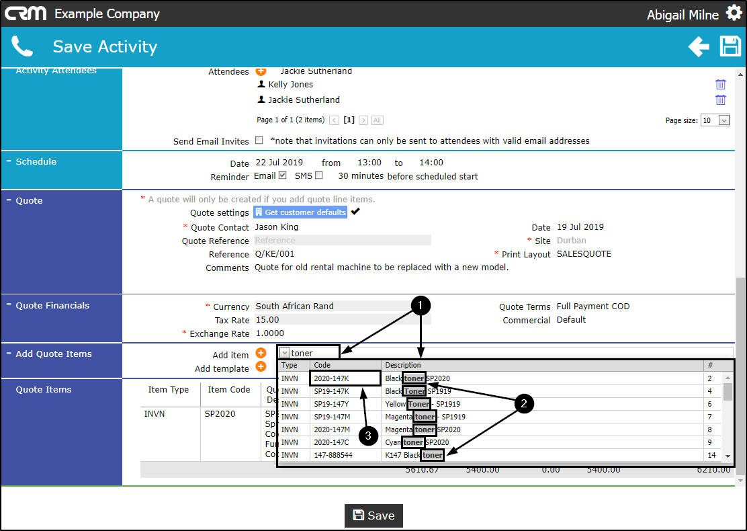Image resolution: width=747 pixels, height=531 pixels.
Task: Click the toner search input field
Action: coord(314,353)
